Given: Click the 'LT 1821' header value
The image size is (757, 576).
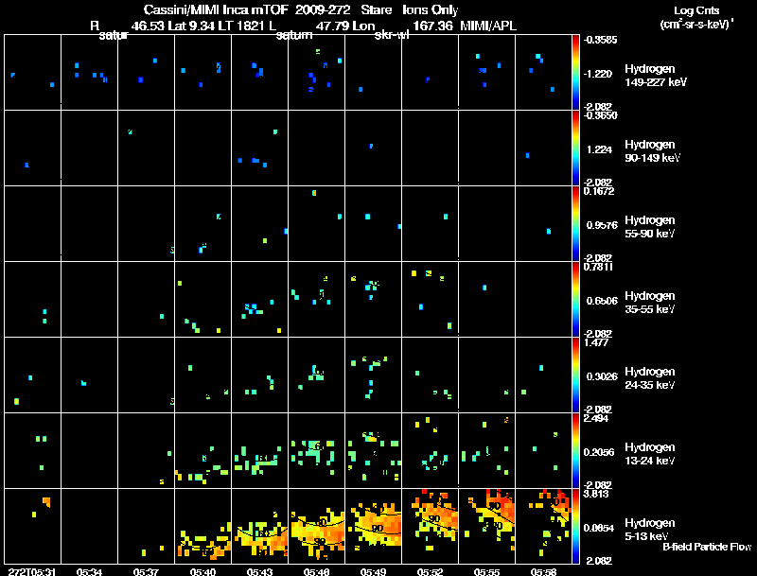Looking at the screenshot, I should point(241,26).
